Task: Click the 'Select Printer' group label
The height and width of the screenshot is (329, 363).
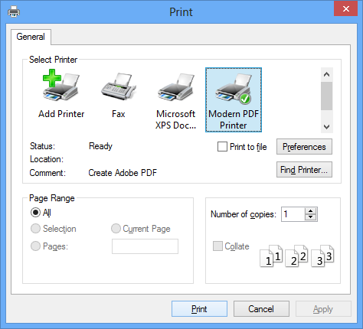Action: (53, 60)
